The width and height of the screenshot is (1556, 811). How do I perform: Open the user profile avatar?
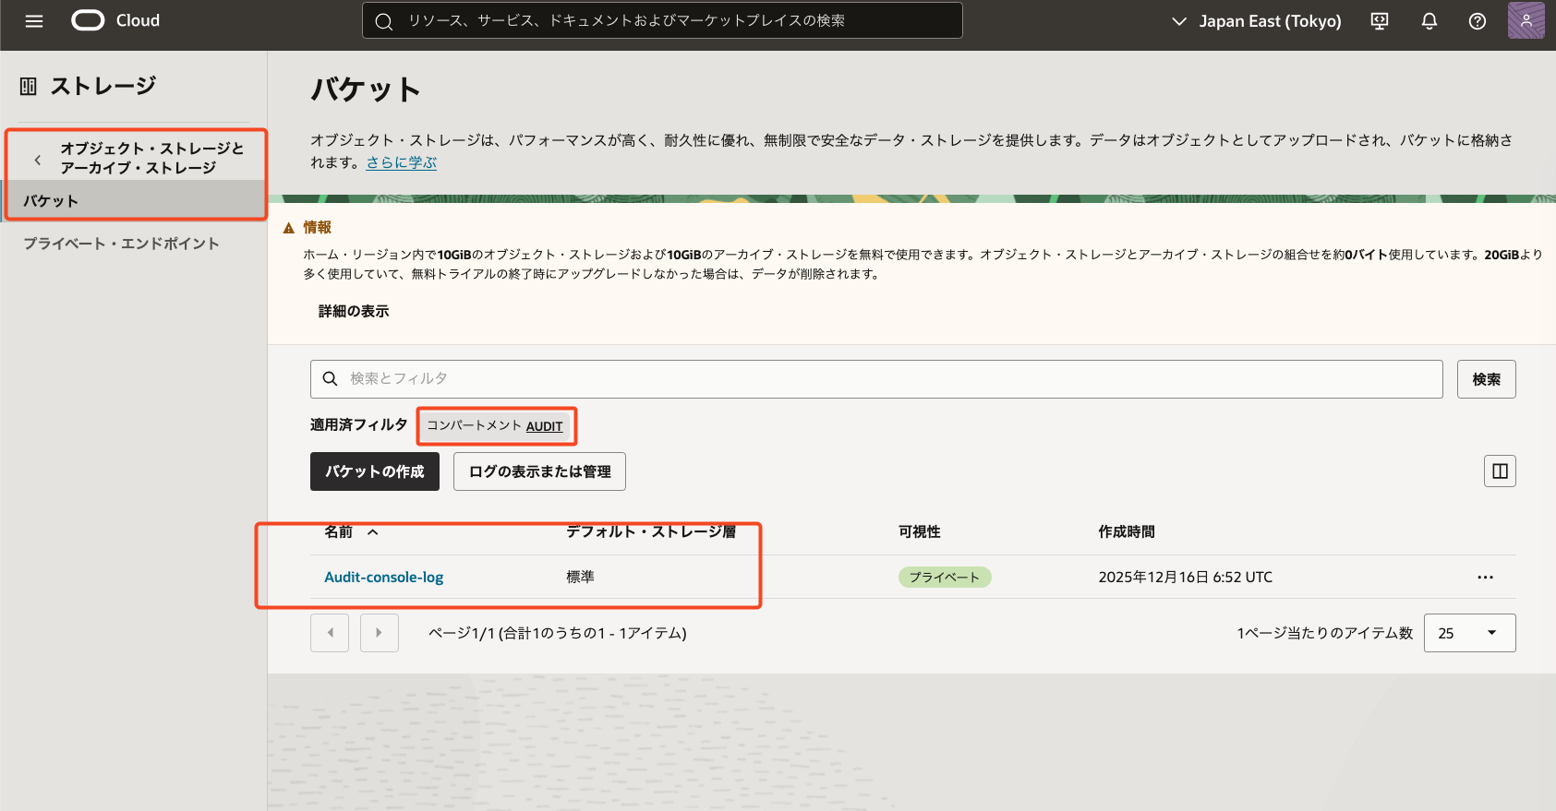(1526, 20)
